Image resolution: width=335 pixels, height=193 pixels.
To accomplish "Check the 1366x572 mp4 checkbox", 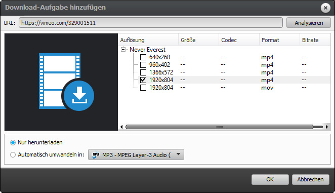I will [143, 72].
